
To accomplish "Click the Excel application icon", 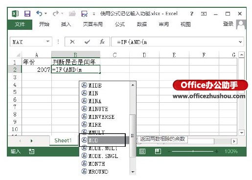I will 16,14.
